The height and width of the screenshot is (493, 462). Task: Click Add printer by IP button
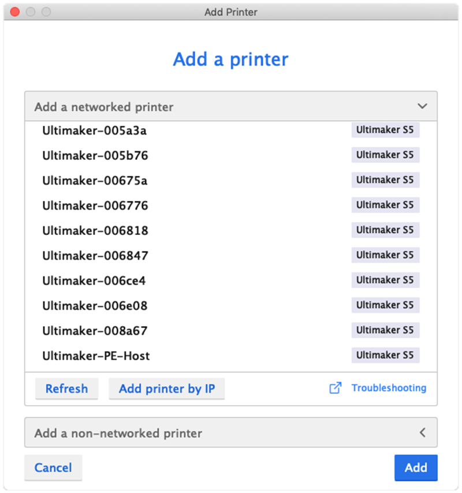click(x=166, y=389)
